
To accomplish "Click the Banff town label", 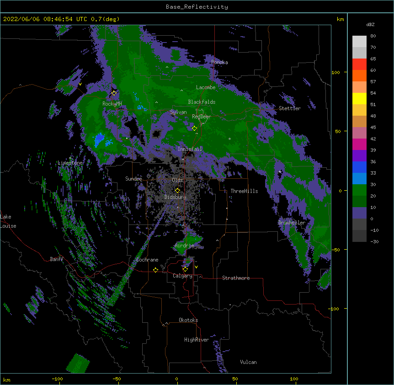I will pos(57,259).
